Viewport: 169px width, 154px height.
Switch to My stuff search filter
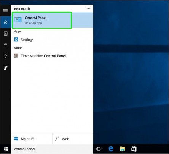32,139
